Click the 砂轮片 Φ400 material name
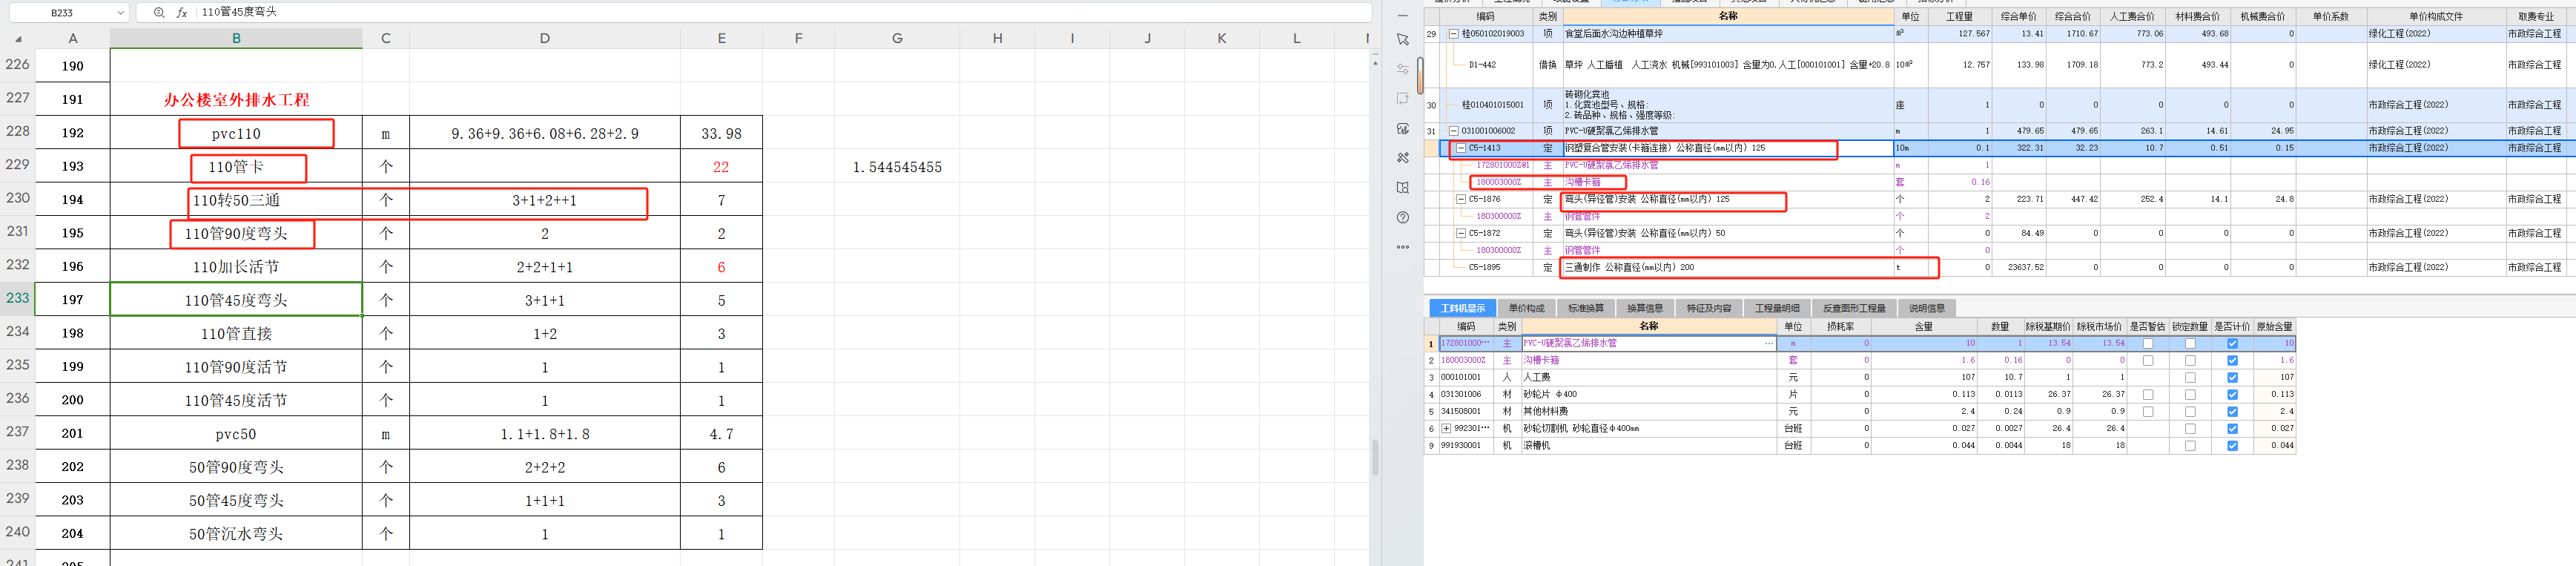The height and width of the screenshot is (566, 2576). tap(1550, 395)
